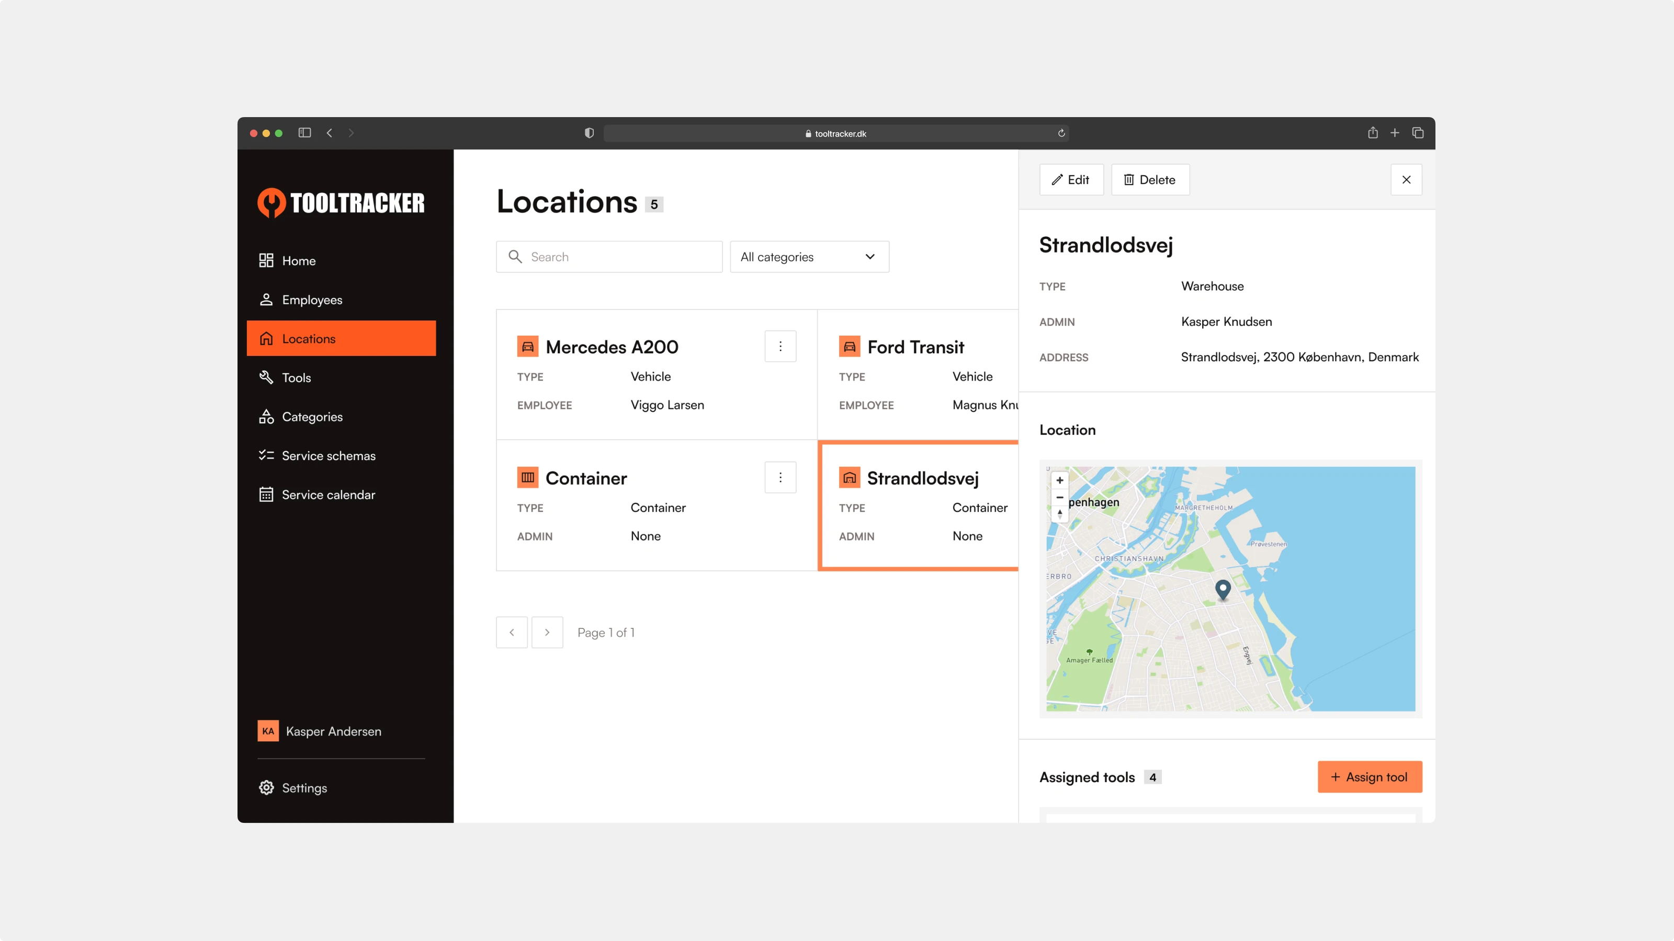The width and height of the screenshot is (1674, 941).
Task: Close the Strandlodsvej detail panel
Action: (x=1406, y=180)
